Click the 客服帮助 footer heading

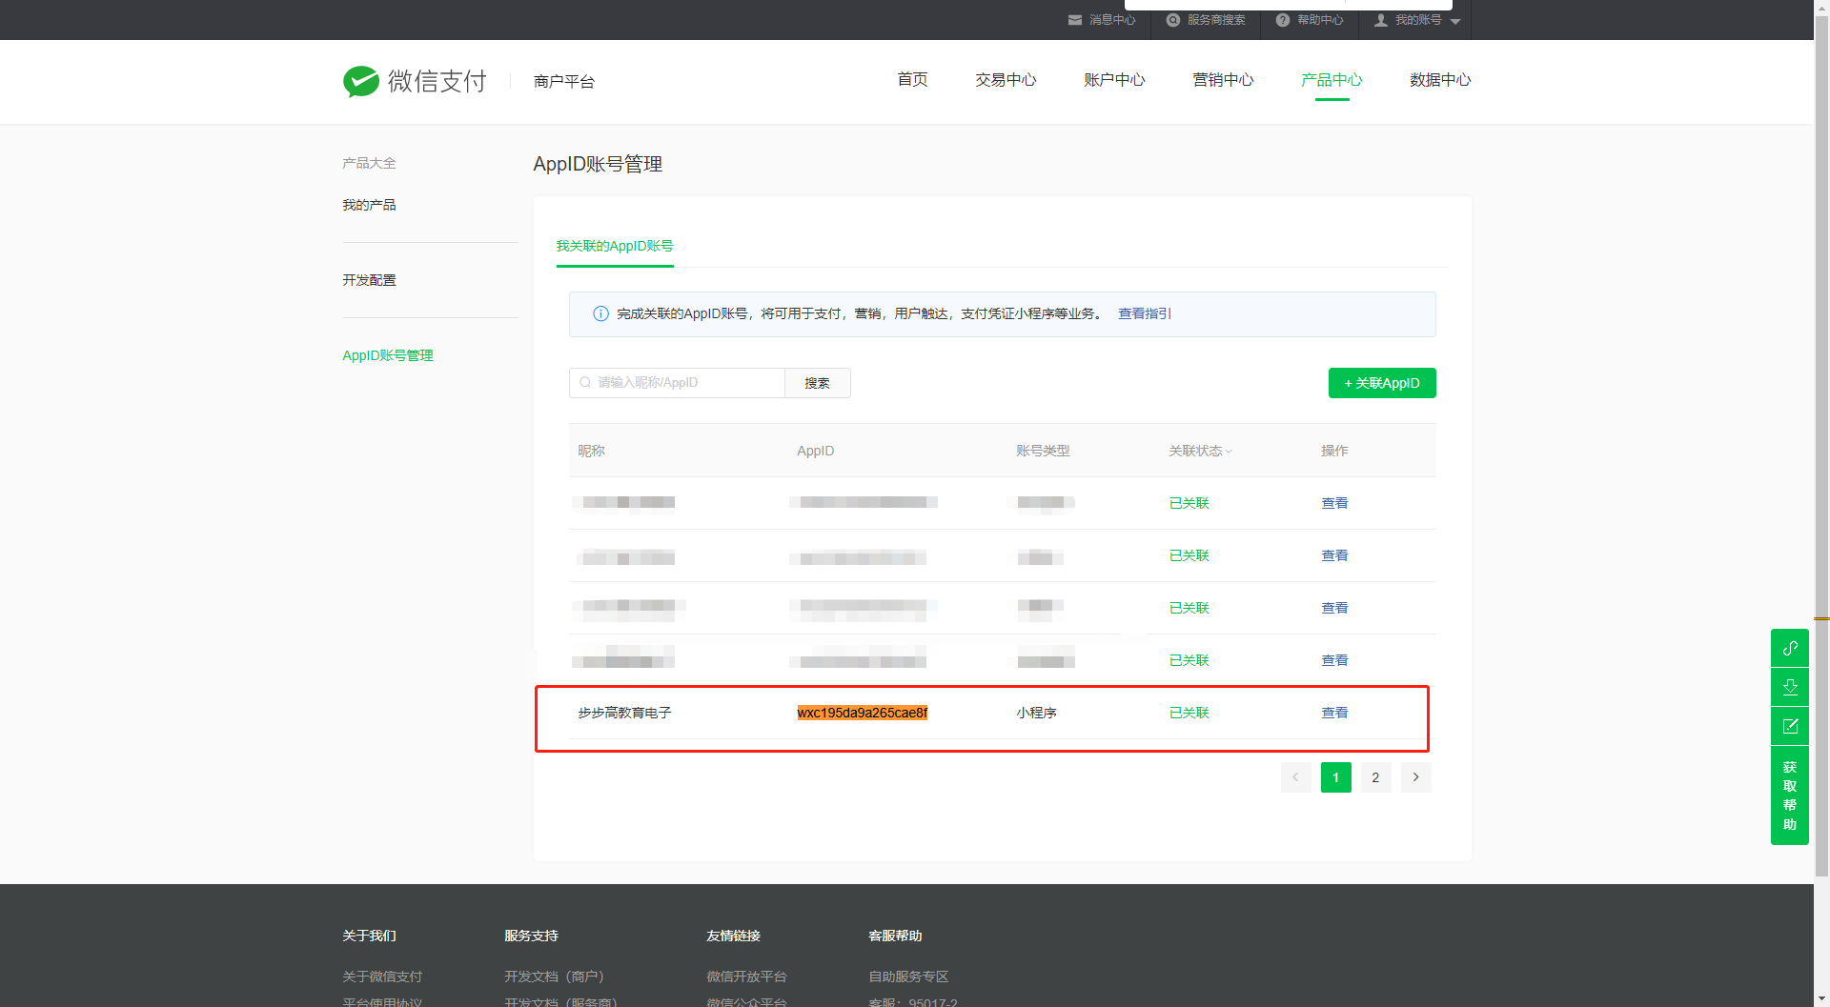(895, 936)
